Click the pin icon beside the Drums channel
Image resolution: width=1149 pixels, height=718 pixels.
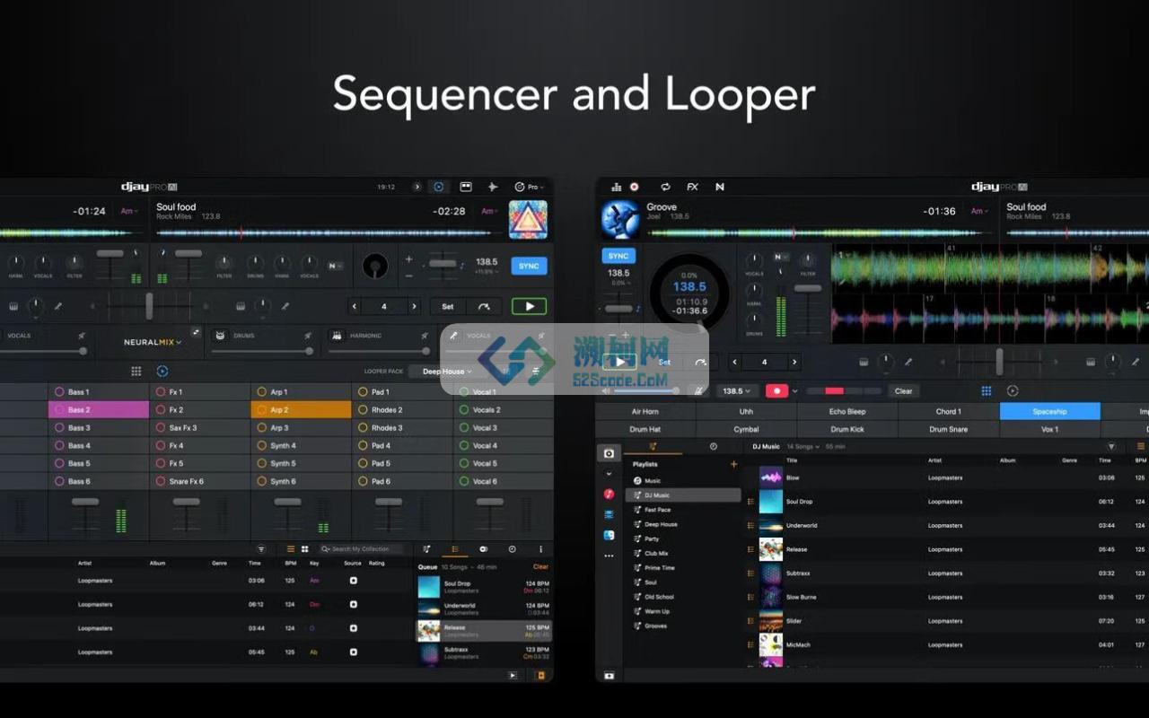coord(308,336)
